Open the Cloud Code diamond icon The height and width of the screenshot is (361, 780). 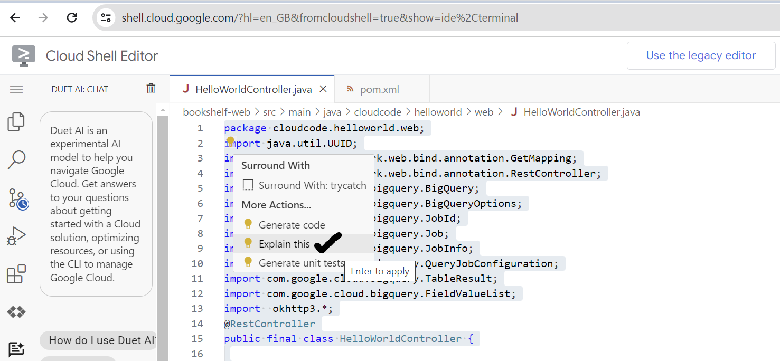(x=16, y=312)
